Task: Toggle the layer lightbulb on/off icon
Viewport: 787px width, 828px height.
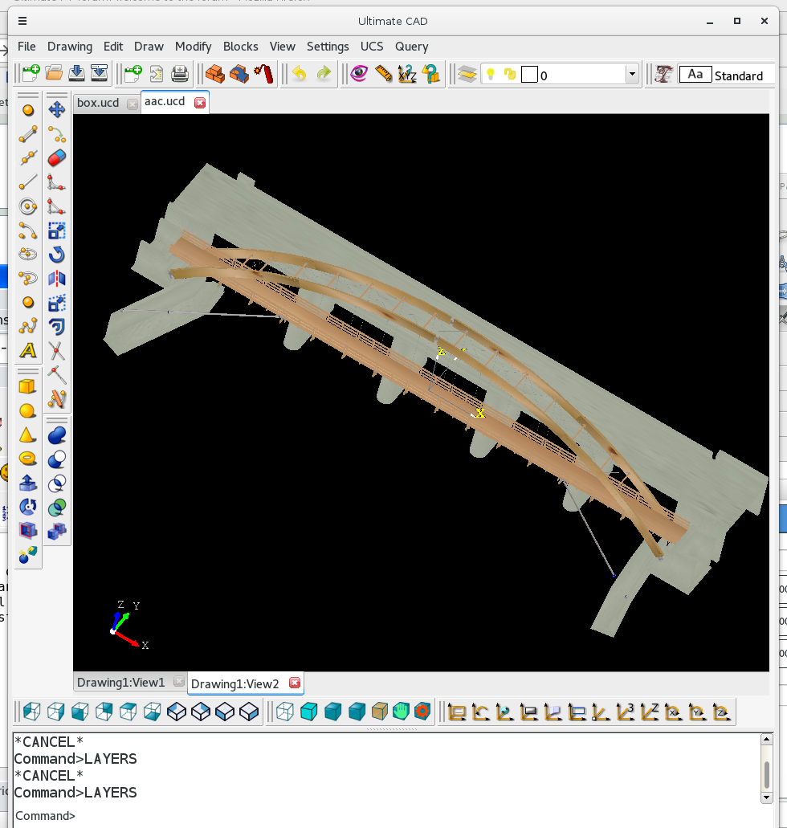Action: pos(490,75)
